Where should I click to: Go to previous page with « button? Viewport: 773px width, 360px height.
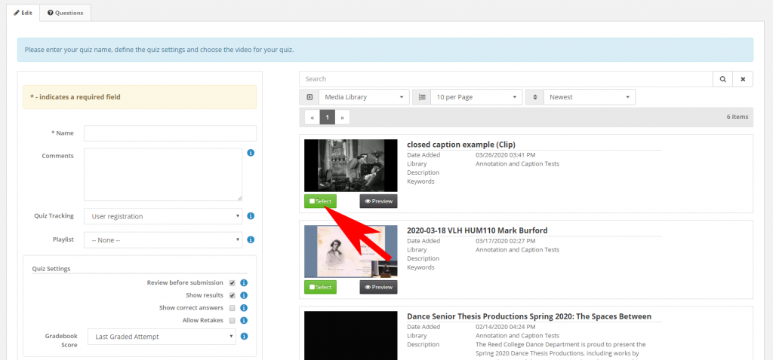pos(312,117)
